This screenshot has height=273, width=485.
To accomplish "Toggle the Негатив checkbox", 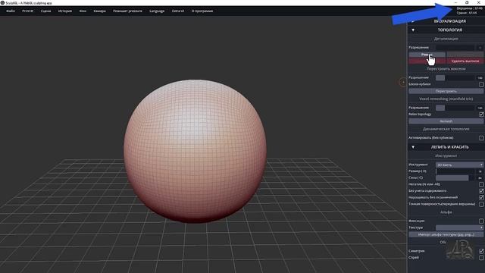I will [x=481, y=184].
